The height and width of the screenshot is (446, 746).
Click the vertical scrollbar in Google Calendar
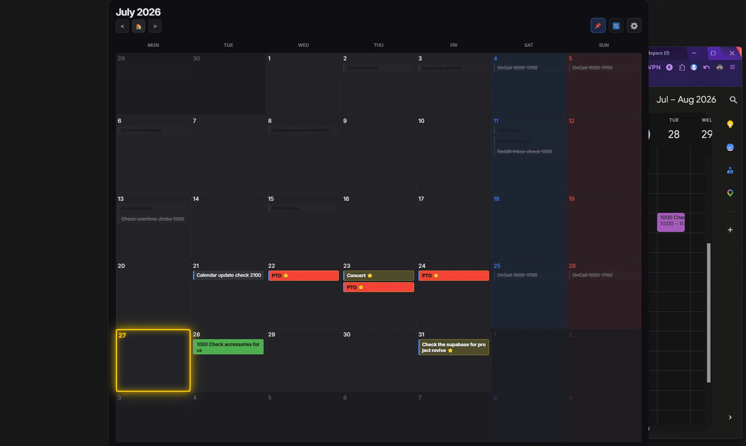point(709,313)
